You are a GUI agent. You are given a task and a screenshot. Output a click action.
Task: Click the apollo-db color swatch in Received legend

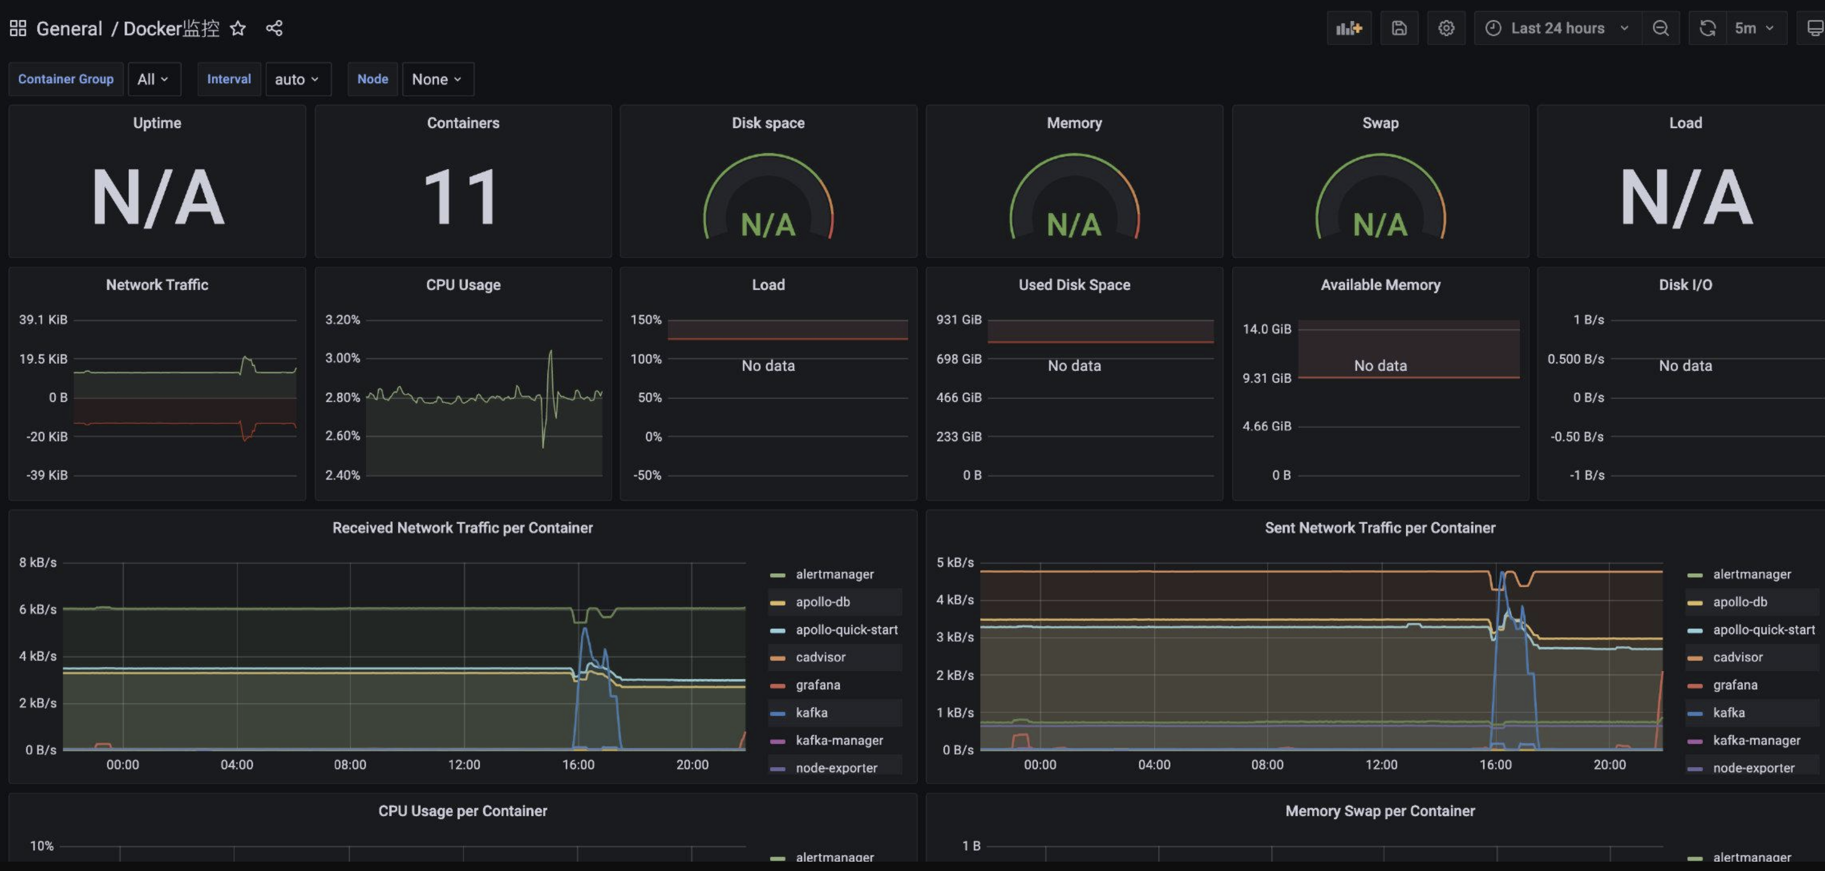(777, 603)
